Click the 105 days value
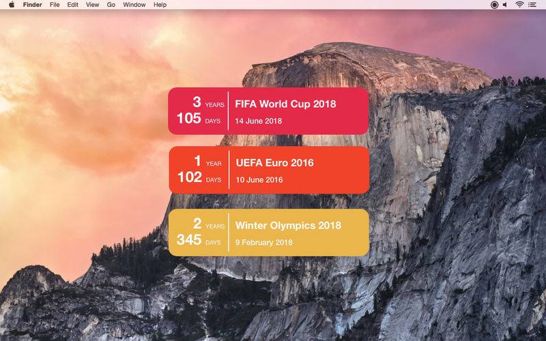The width and height of the screenshot is (546, 341). pos(189,118)
